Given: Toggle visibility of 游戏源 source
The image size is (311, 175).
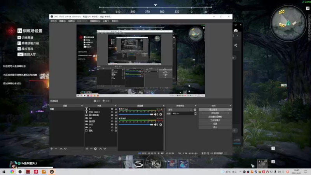Looking at the screenshot, I should (112, 121).
